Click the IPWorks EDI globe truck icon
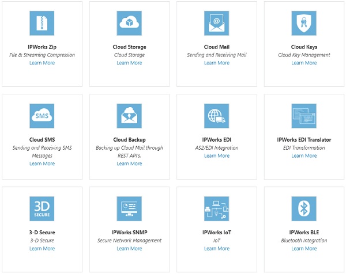Viewport: 346px width, 274px height. (217, 116)
